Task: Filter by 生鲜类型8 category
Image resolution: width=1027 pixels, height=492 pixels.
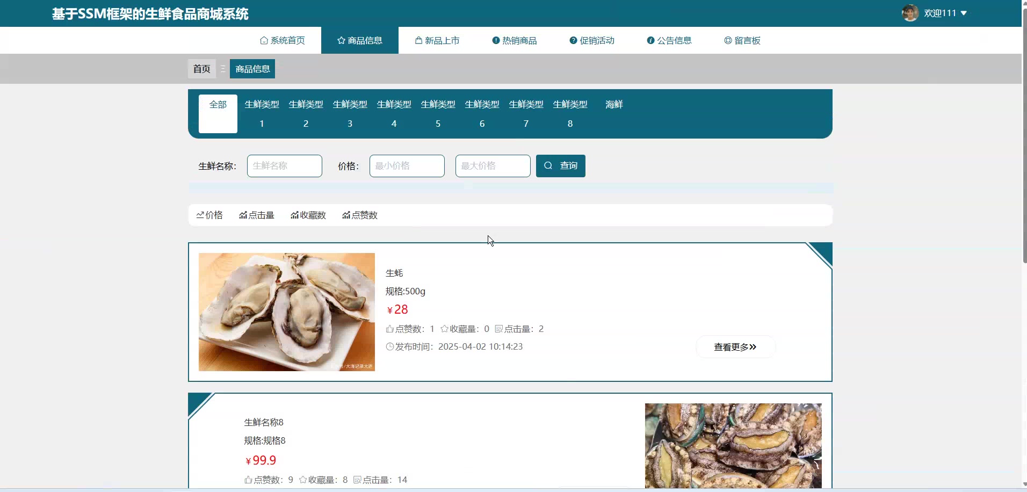Action: [570, 114]
